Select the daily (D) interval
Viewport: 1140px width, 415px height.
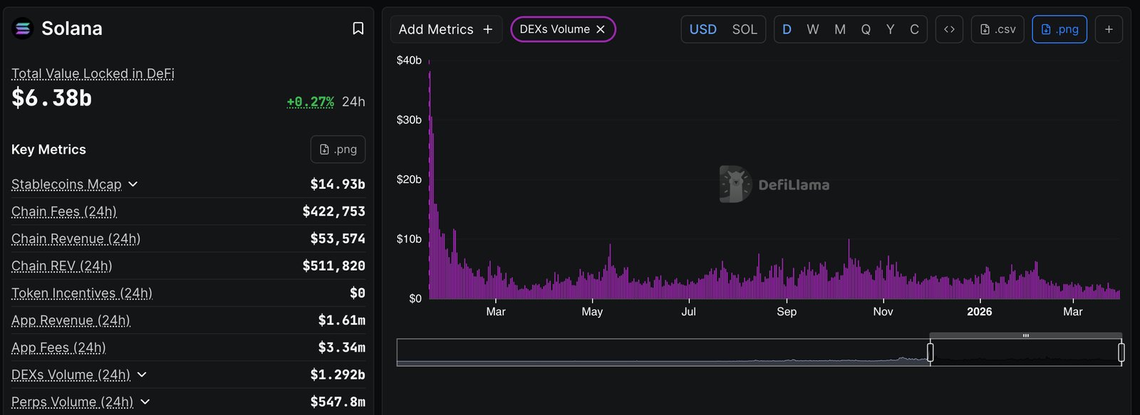click(787, 29)
